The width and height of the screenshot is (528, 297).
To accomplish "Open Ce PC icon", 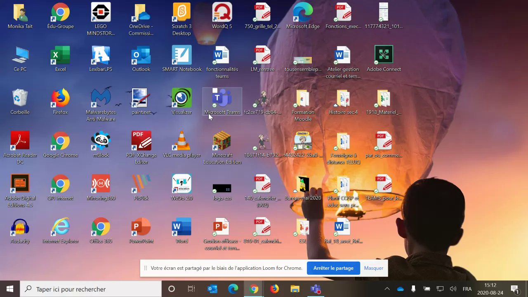I will (20, 59).
